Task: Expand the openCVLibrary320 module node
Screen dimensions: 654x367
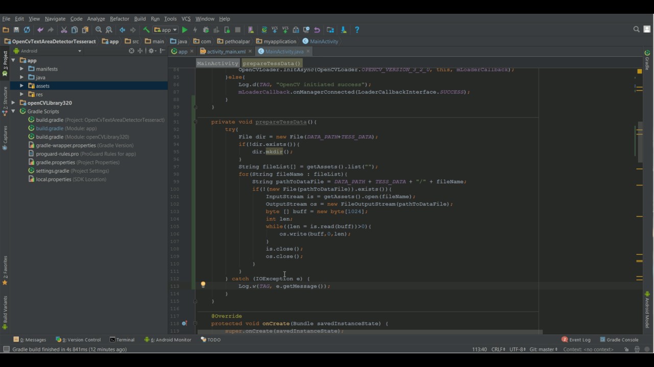Action: pyautogui.click(x=13, y=103)
